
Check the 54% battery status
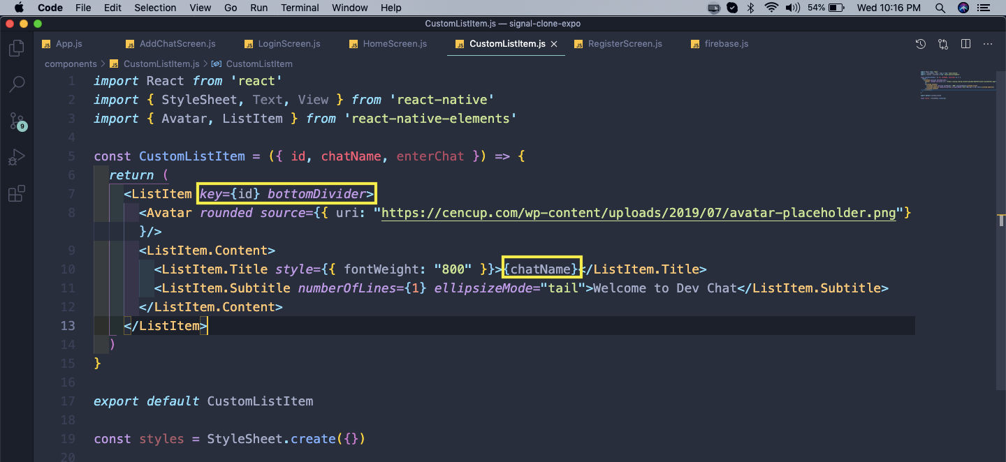click(827, 8)
